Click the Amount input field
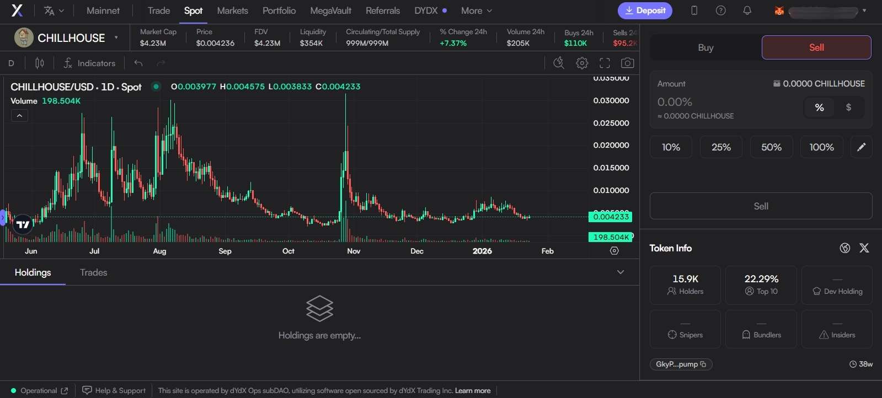The image size is (882, 398). [x=717, y=103]
